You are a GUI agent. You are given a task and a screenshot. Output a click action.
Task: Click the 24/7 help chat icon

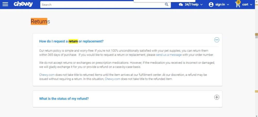click(x=181, y=5)
